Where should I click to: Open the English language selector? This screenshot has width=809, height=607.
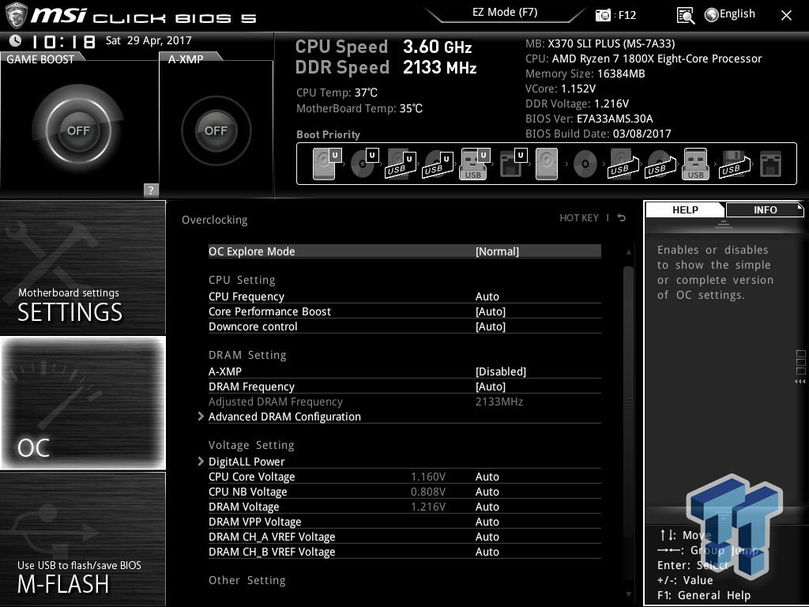(730, 14)
